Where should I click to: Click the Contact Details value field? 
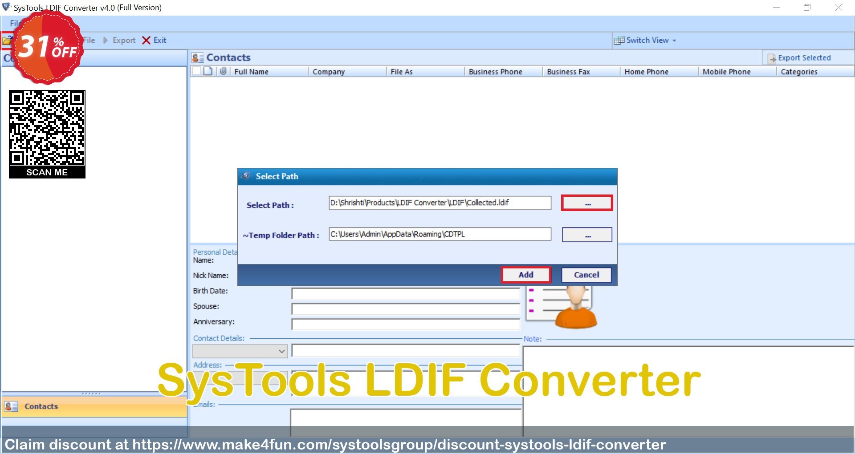[406, 351]
